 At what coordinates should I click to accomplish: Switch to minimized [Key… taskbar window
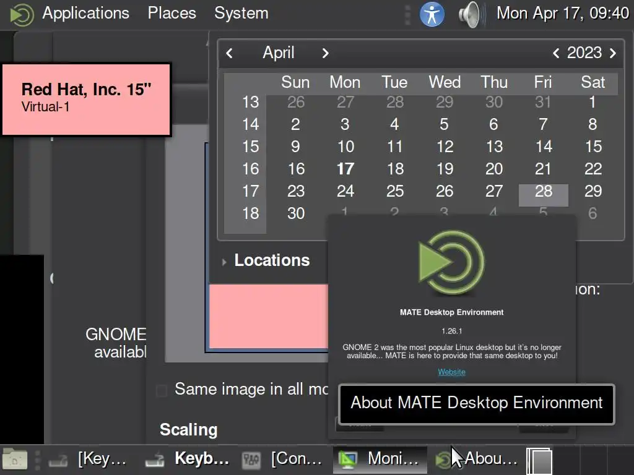coord(88,460)
